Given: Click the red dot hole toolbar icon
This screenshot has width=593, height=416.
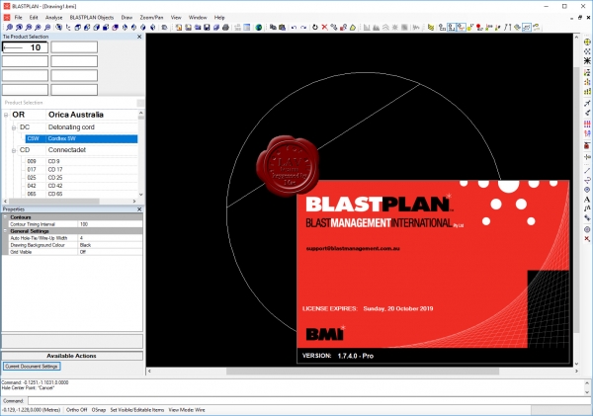Looking at the screenshot, I should [479, 28].
